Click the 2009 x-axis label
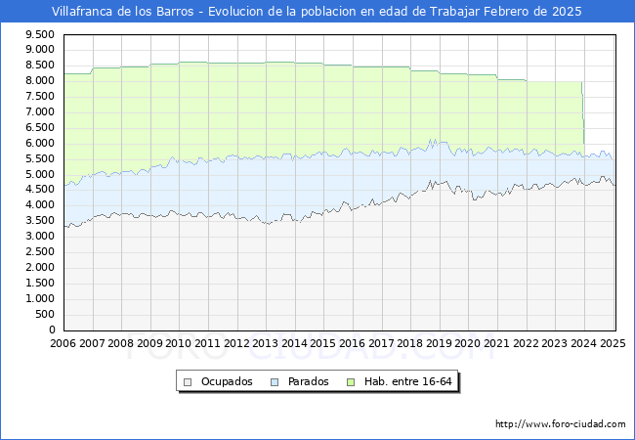Screen dimensions: 635x440 coord(149,343)
